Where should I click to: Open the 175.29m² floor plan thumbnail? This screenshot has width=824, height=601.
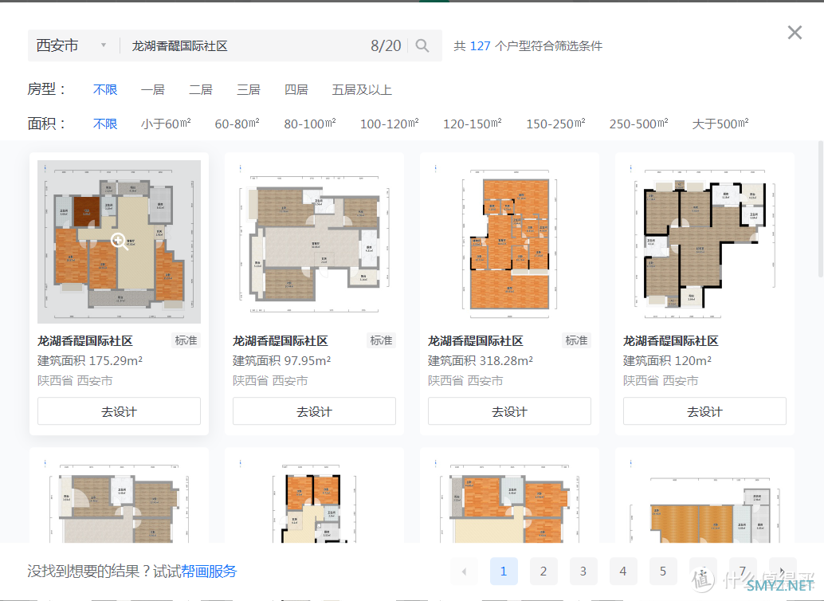point(119,242)
